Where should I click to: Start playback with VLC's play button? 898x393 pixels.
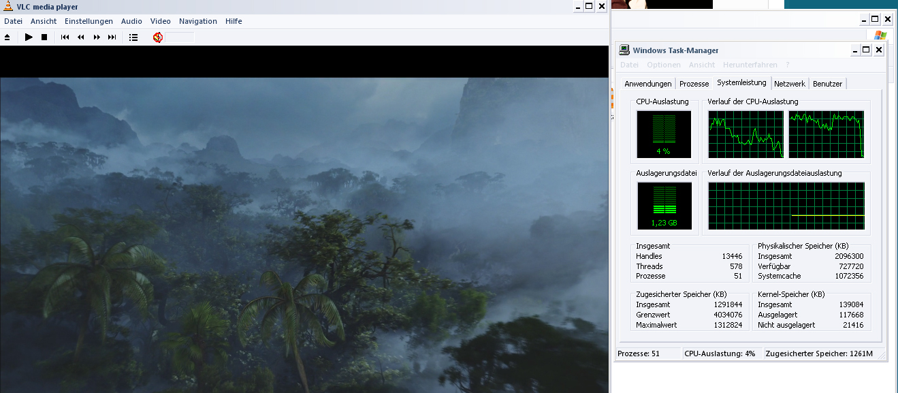tap(29, 37)
